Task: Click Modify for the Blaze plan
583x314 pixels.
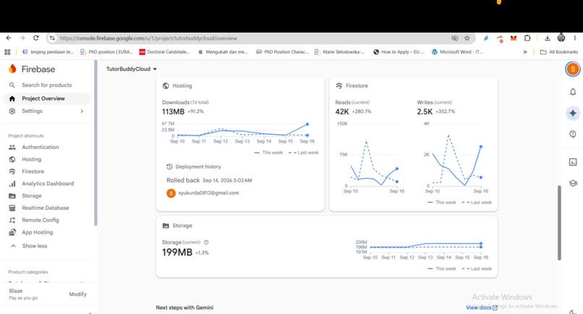Action: tap(77, 294)
